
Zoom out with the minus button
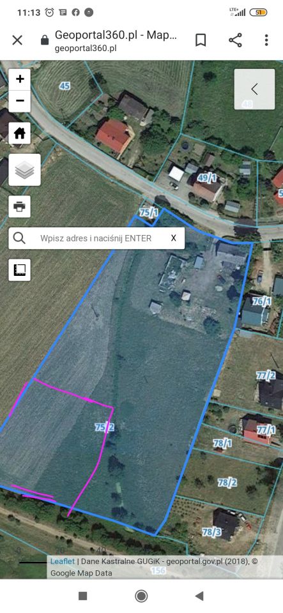20,101
